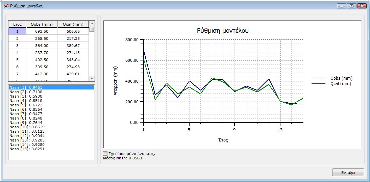Select row 1 year cell in the table
This screenshot has width=370, height=182.
point(17,31)
